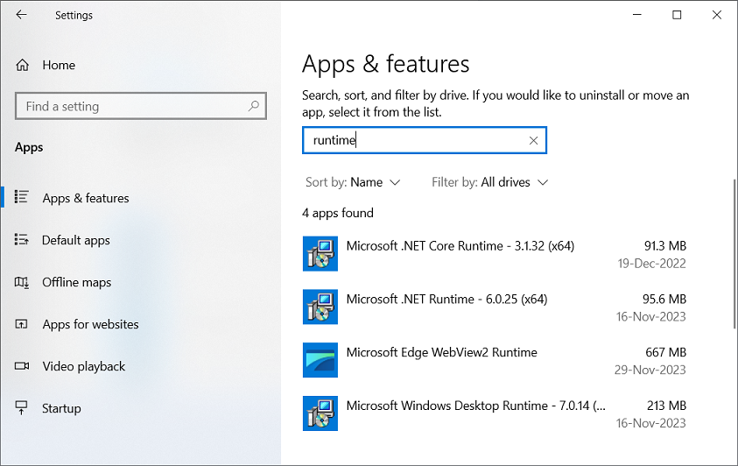Select Apps for websites
Viewport: 738px width, 466px height.
tap(90, 324)
